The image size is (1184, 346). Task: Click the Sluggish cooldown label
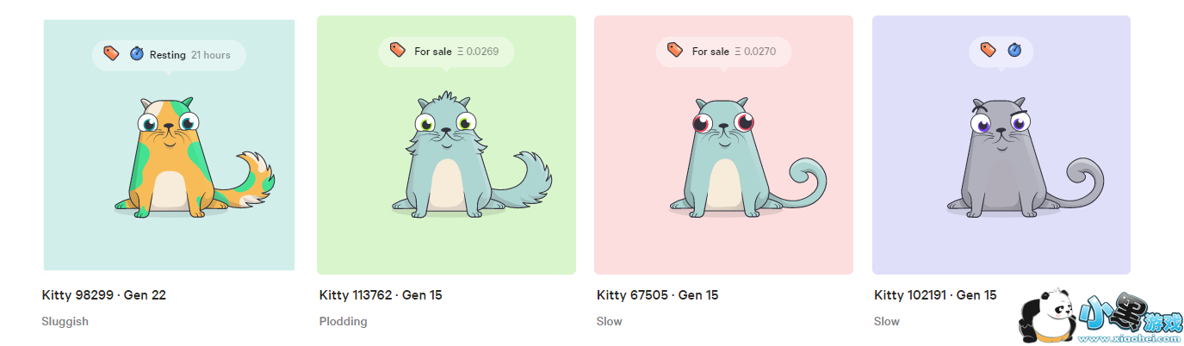[x=65, y=321]
